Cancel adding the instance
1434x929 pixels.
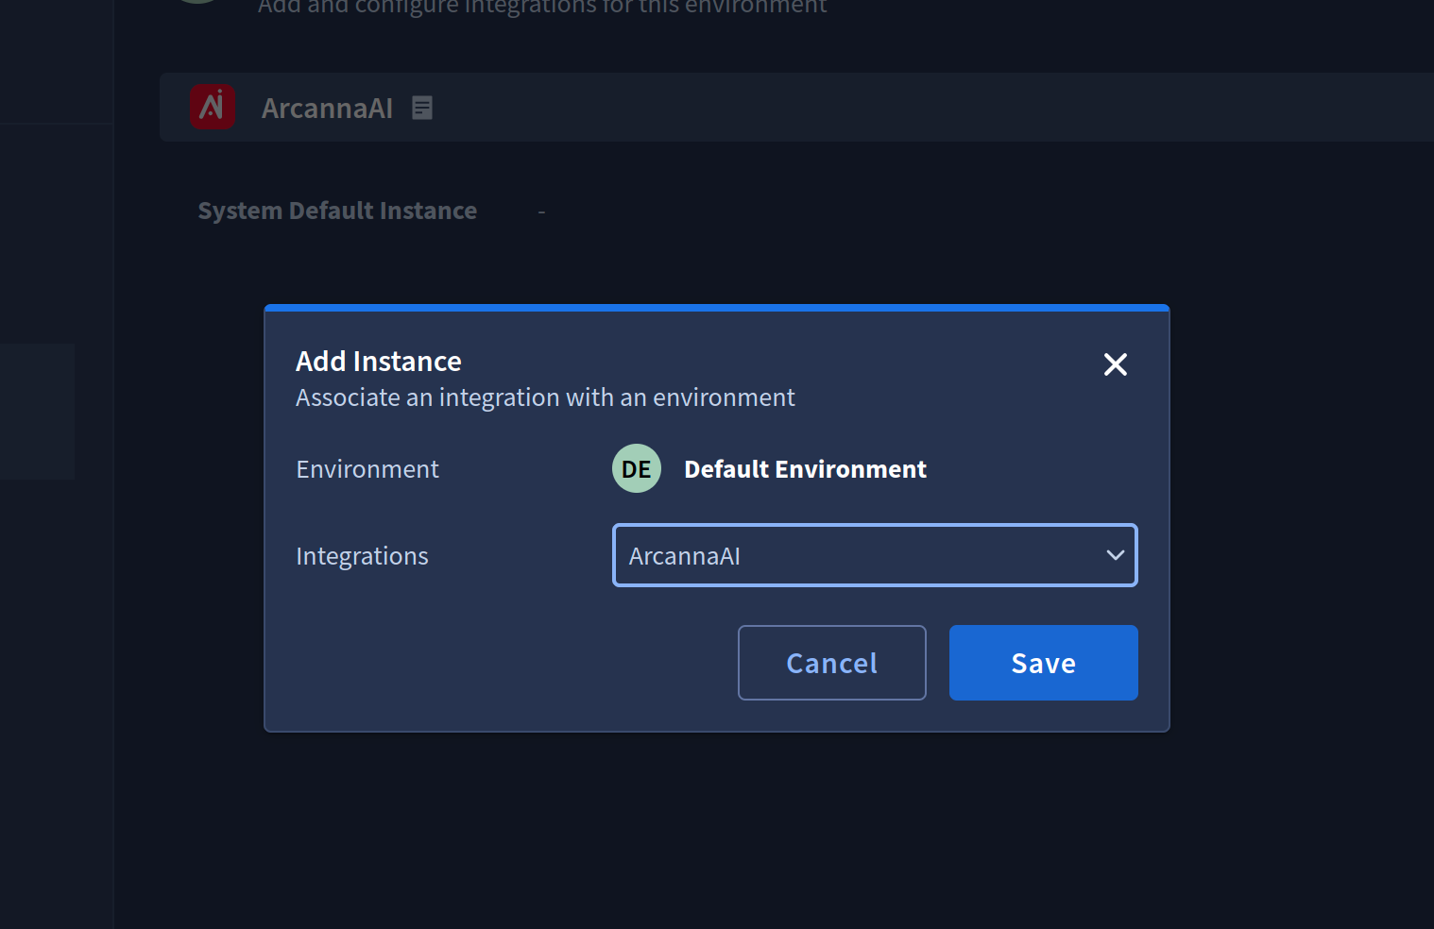pos(832,663)
